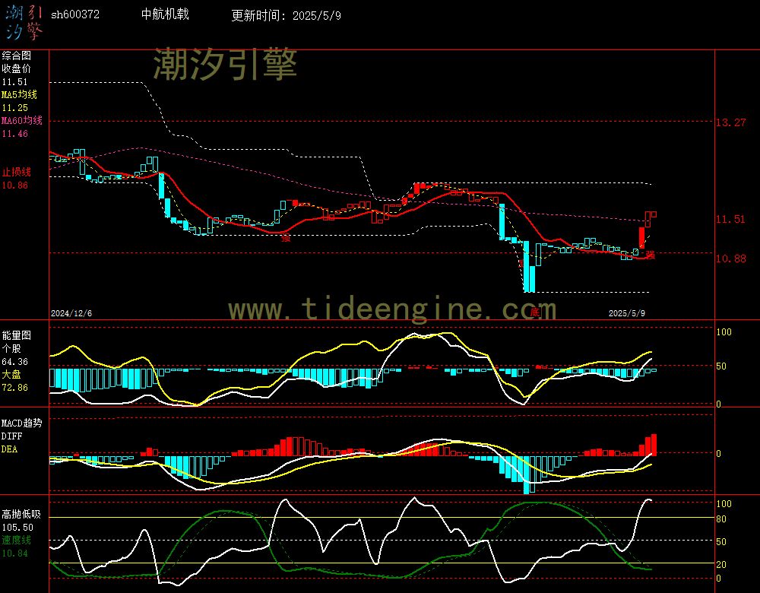
Task: Click the MA5 value 11.25
Action: (x=14, y=108)
